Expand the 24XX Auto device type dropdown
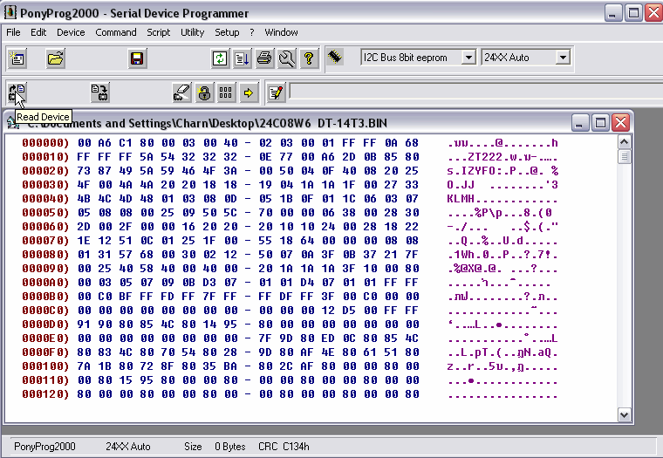The width and height of the screenshot is (663, 458). point(563,57)
